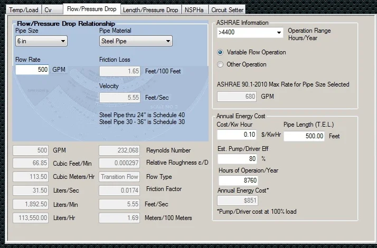
Task: Click the Annual Energy Cost value $851
Action: coord(238,201)
